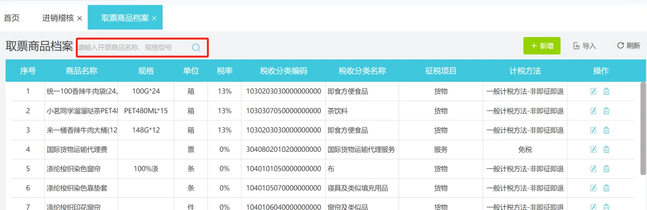This screenshot has height=210, width=647.
Task: Delete the 涤纶梭织染色窗帘 row
Action: [606, 169]
